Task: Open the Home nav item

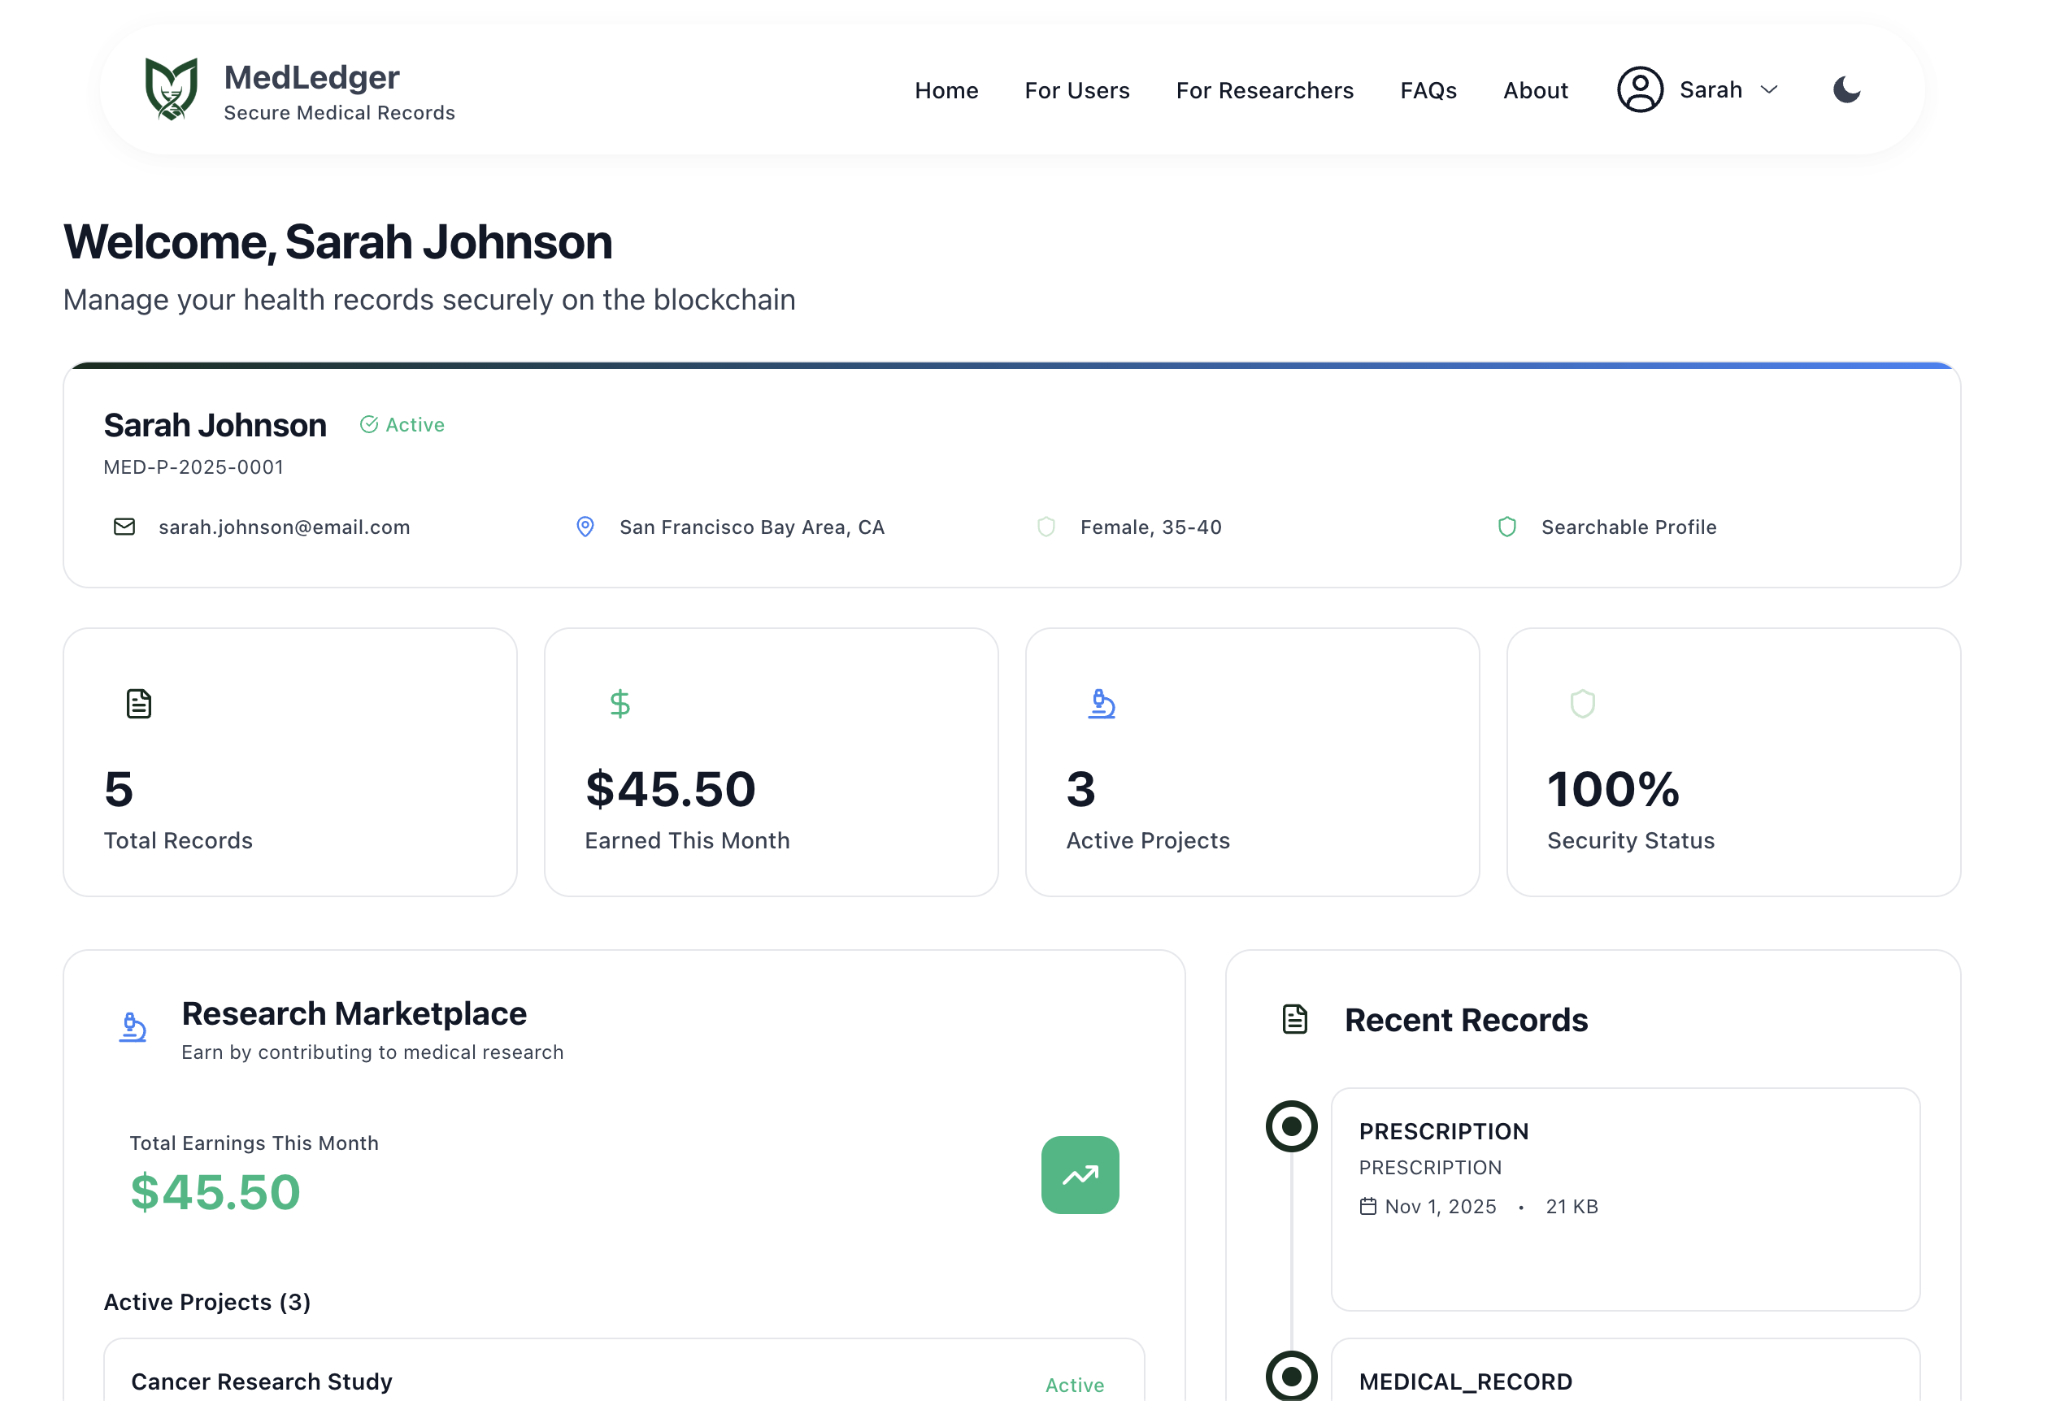Action: [946, 91]
